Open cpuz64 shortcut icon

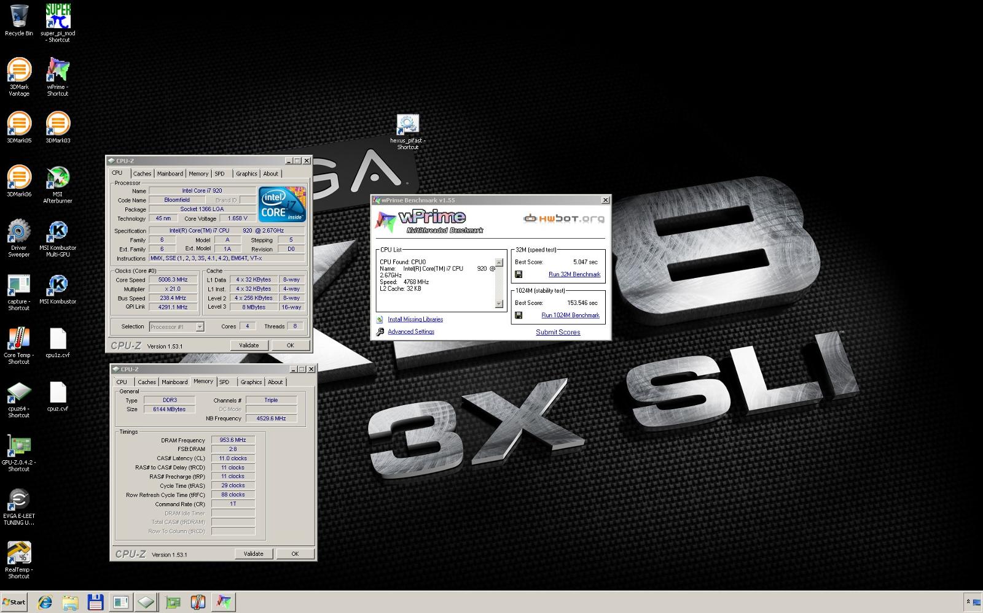(19, 399)
